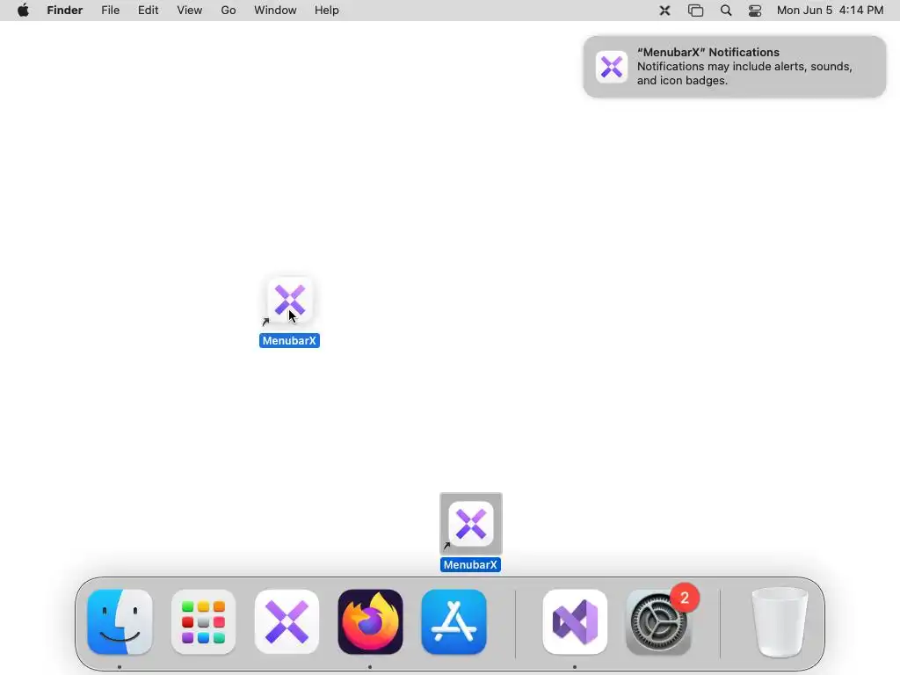Viewport: 900px width, 675px height.
Task: Open Control Center in menu bar
Action: tap(755, 11)
